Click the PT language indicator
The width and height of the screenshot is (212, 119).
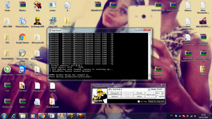(172, 116)
